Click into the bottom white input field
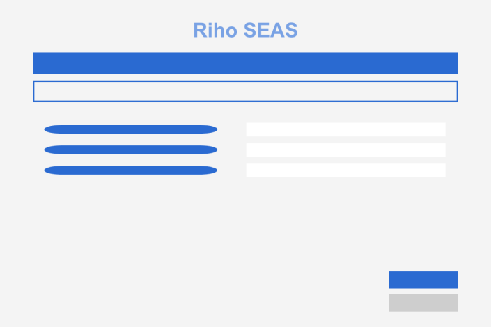 [345, 170]
